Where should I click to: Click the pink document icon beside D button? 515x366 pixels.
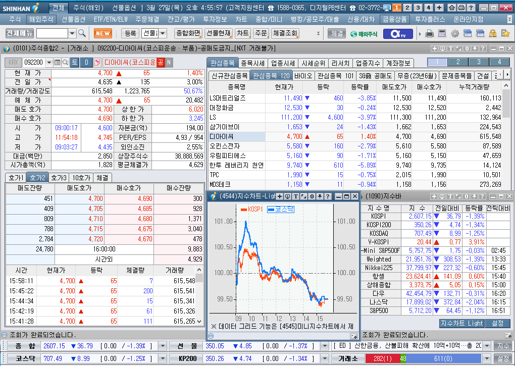tap(97, 63)
